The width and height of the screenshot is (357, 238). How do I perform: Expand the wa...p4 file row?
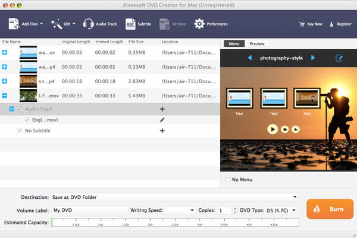[5, 66]
